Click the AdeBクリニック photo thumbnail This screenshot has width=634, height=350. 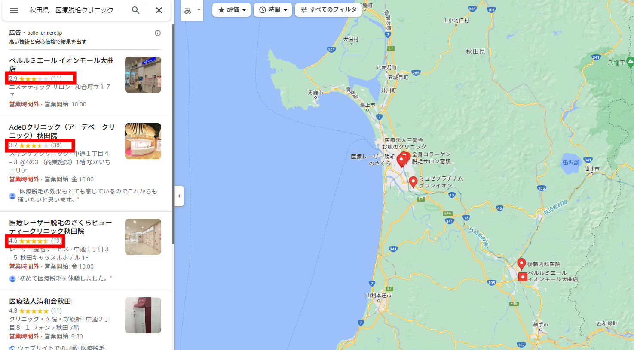pyautogui.click(x=143, y=141)
